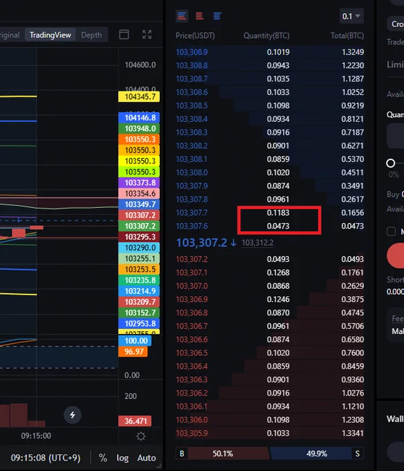
Task: Click quantity 0.0473 in ask row
Action: [x=278, y=226]
